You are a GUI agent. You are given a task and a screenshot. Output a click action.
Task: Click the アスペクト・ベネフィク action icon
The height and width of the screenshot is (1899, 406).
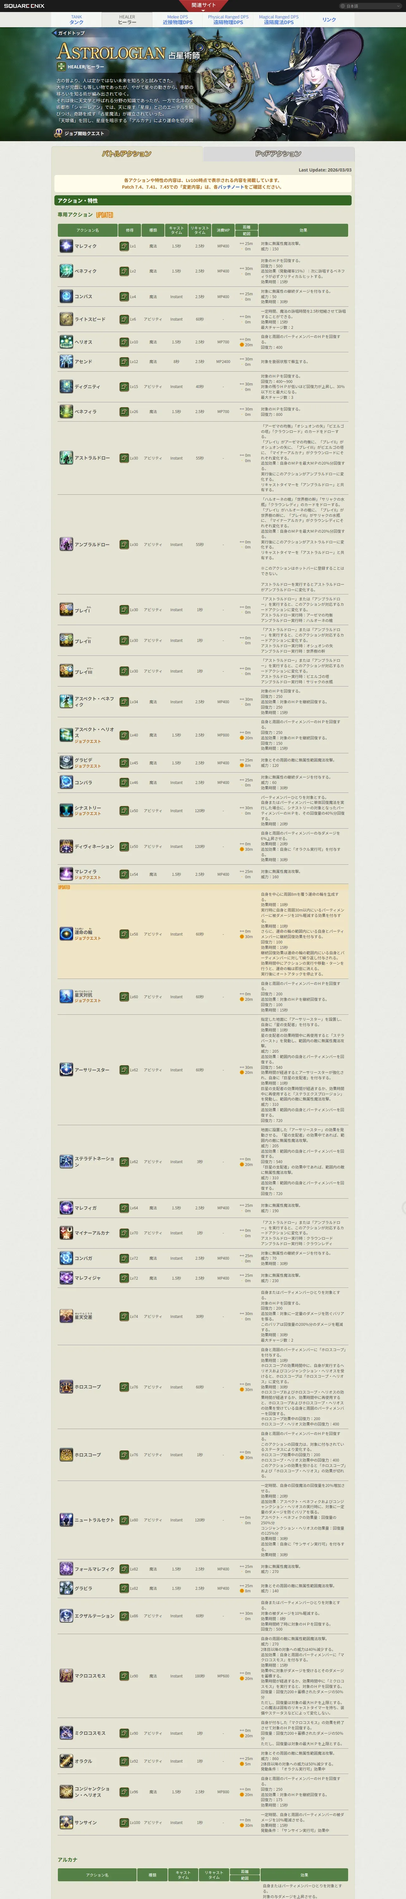point(66,702)
